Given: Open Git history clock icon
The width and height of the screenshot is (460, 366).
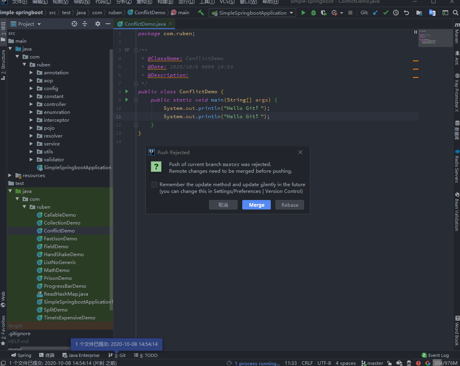Looking at the screenshot, I should click(x=396, y=13).
